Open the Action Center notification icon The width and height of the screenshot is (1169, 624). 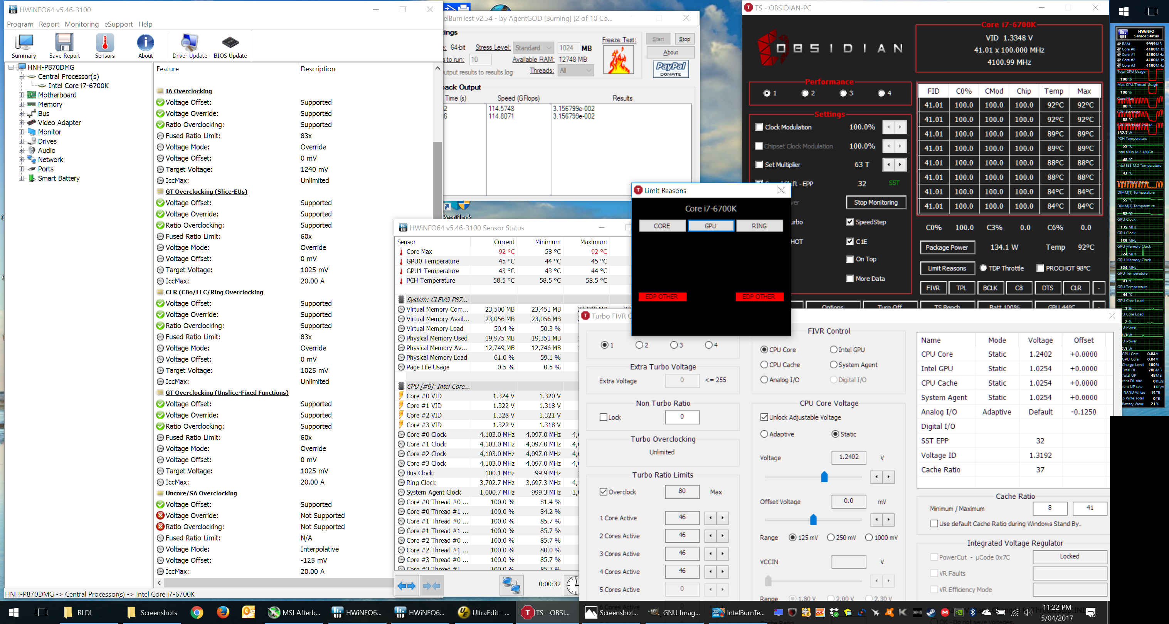click(1092, 613)
